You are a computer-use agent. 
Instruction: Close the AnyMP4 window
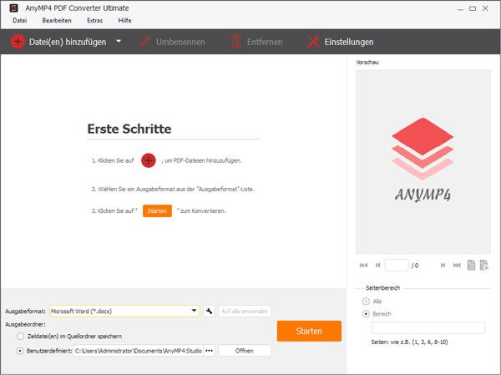point(485,8)
